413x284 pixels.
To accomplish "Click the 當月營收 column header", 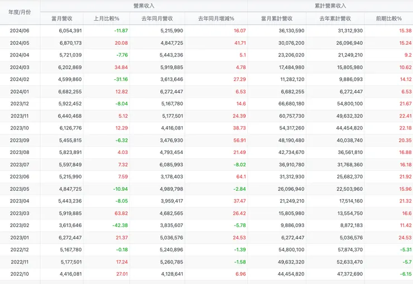I will (62, 18).
